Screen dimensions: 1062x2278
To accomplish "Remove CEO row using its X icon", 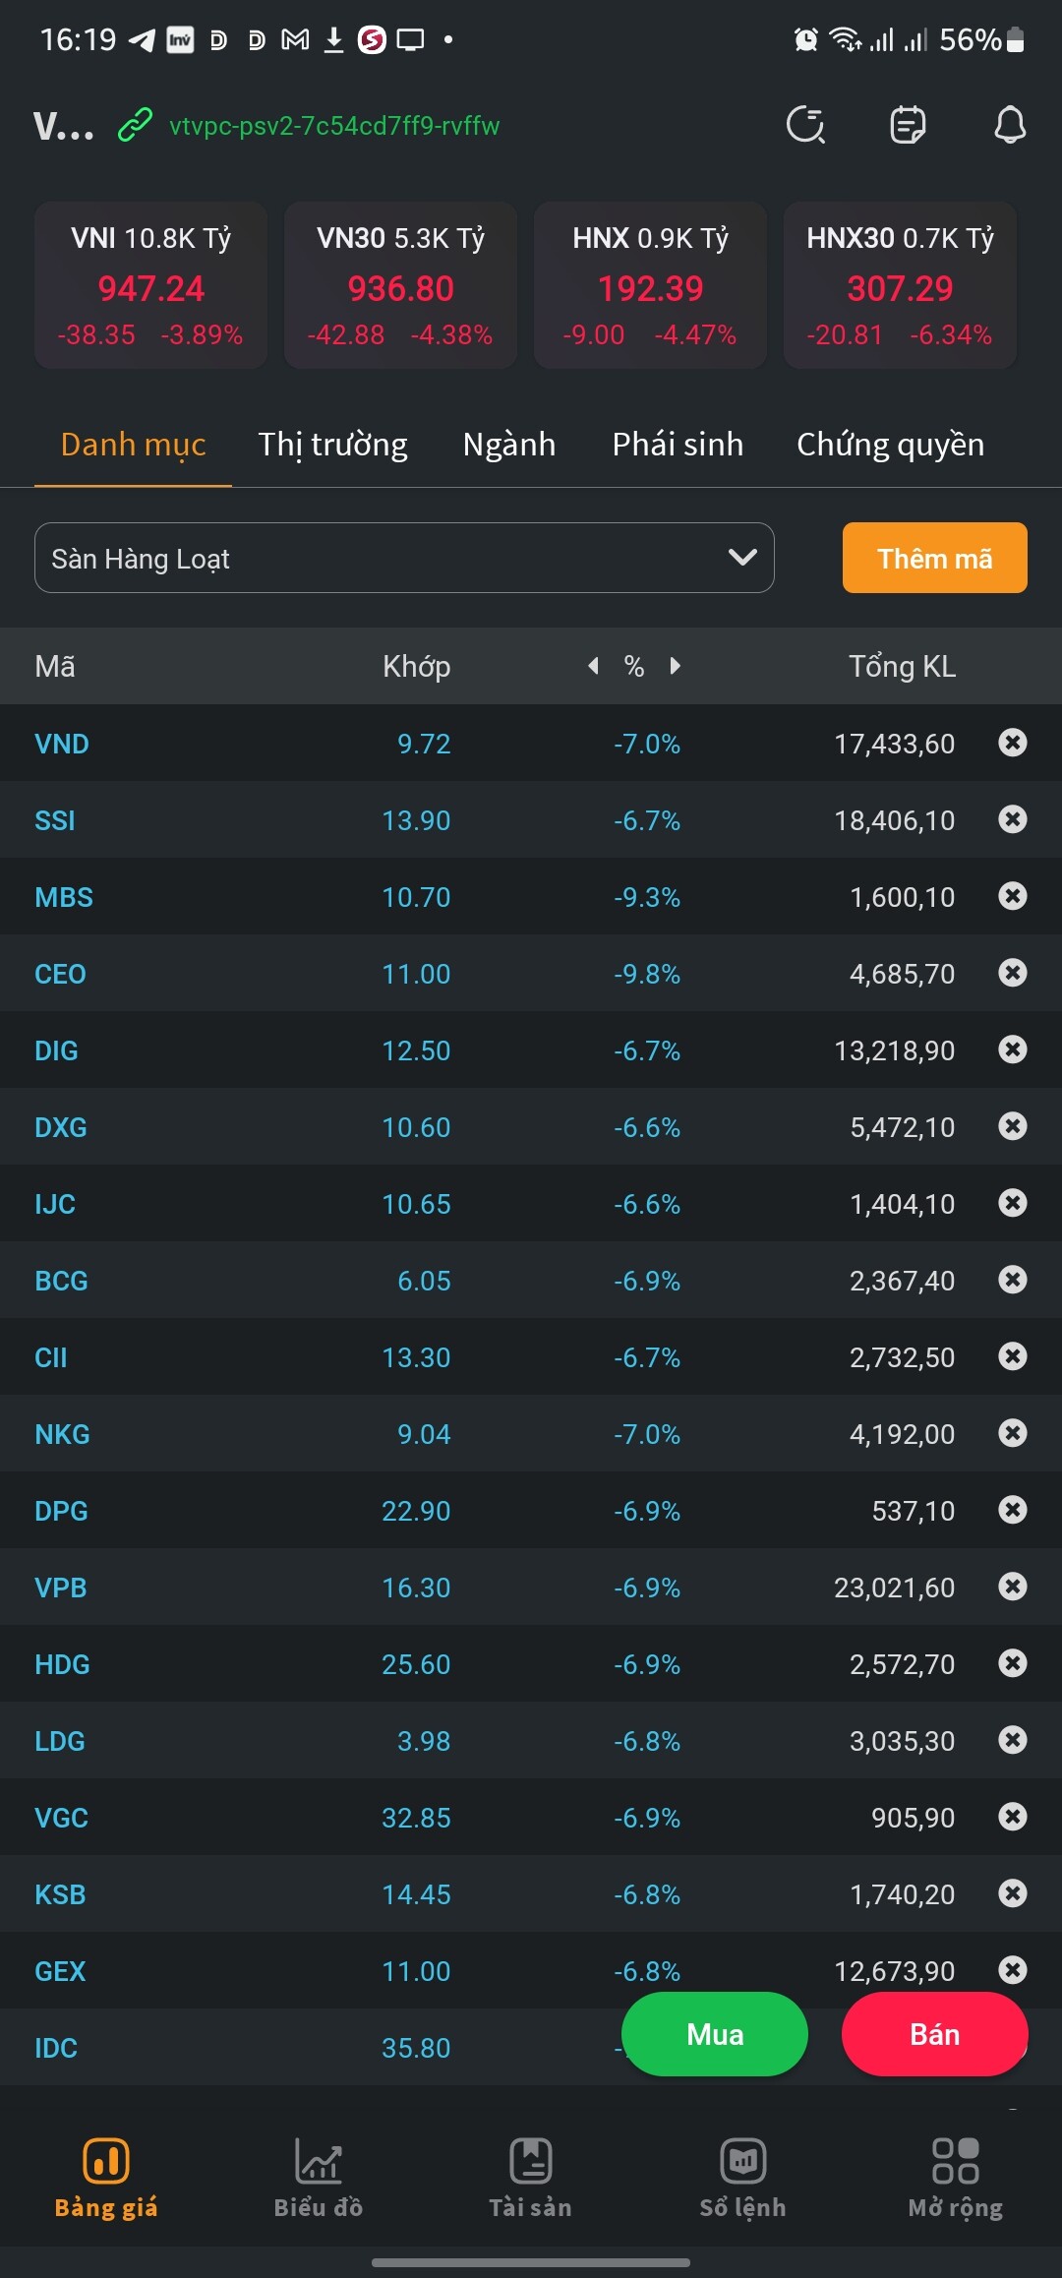I will [x=1012, y=973].
